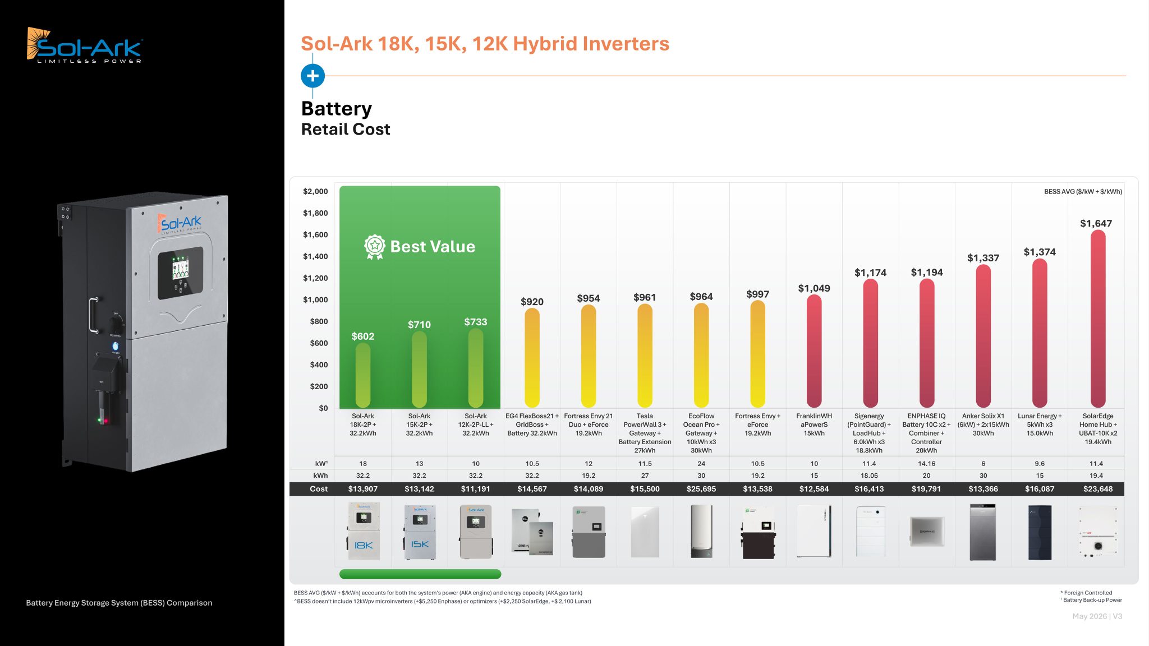This screenshot has width=1149, height=646.
Task: Click the Fortress Envy 21 Duo product image
Action: (589, 532)
